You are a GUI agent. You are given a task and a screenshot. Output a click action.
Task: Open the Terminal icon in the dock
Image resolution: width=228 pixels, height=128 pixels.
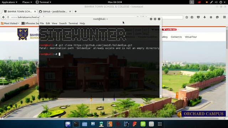pyautogui.click(x=76, y=124)
